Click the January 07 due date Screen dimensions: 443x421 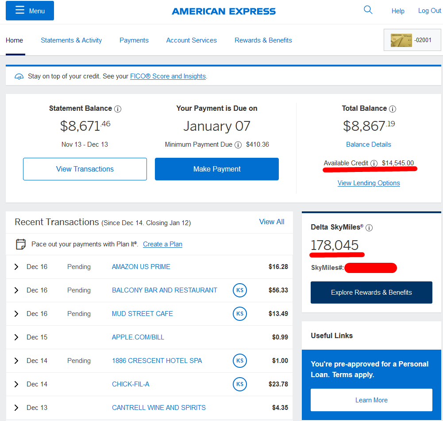click(x=217, y=126)
